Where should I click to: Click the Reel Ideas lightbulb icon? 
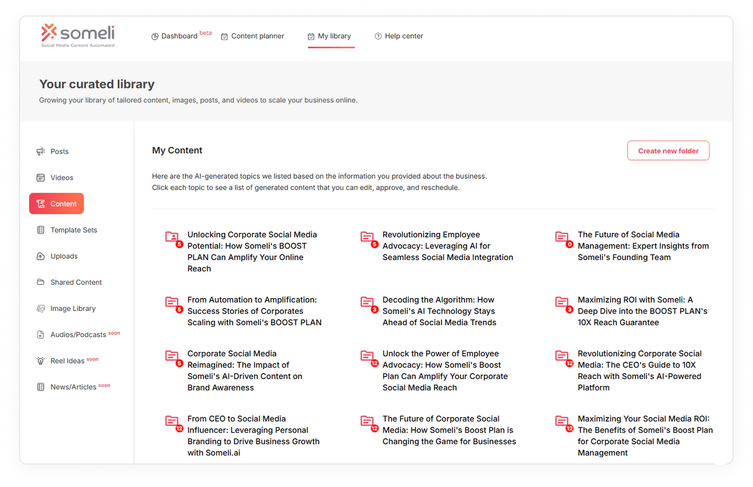40,361
